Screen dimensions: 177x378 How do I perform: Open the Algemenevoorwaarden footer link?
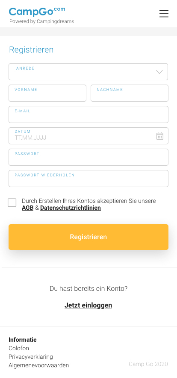tap(38, 365)
